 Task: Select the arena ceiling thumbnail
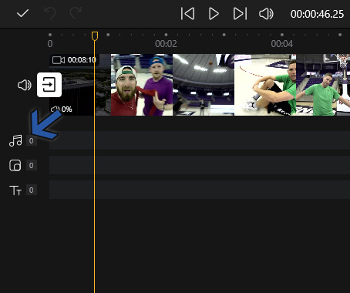[204, 85]
